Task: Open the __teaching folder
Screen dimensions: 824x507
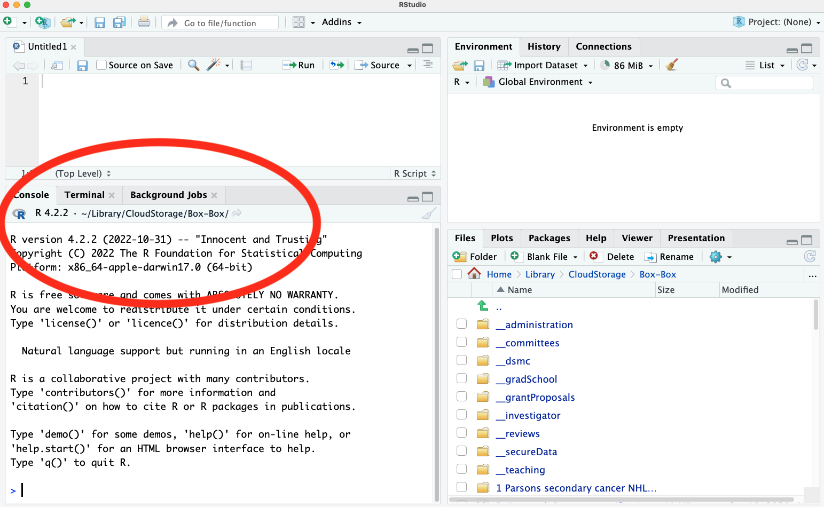Action: (521, 470)
